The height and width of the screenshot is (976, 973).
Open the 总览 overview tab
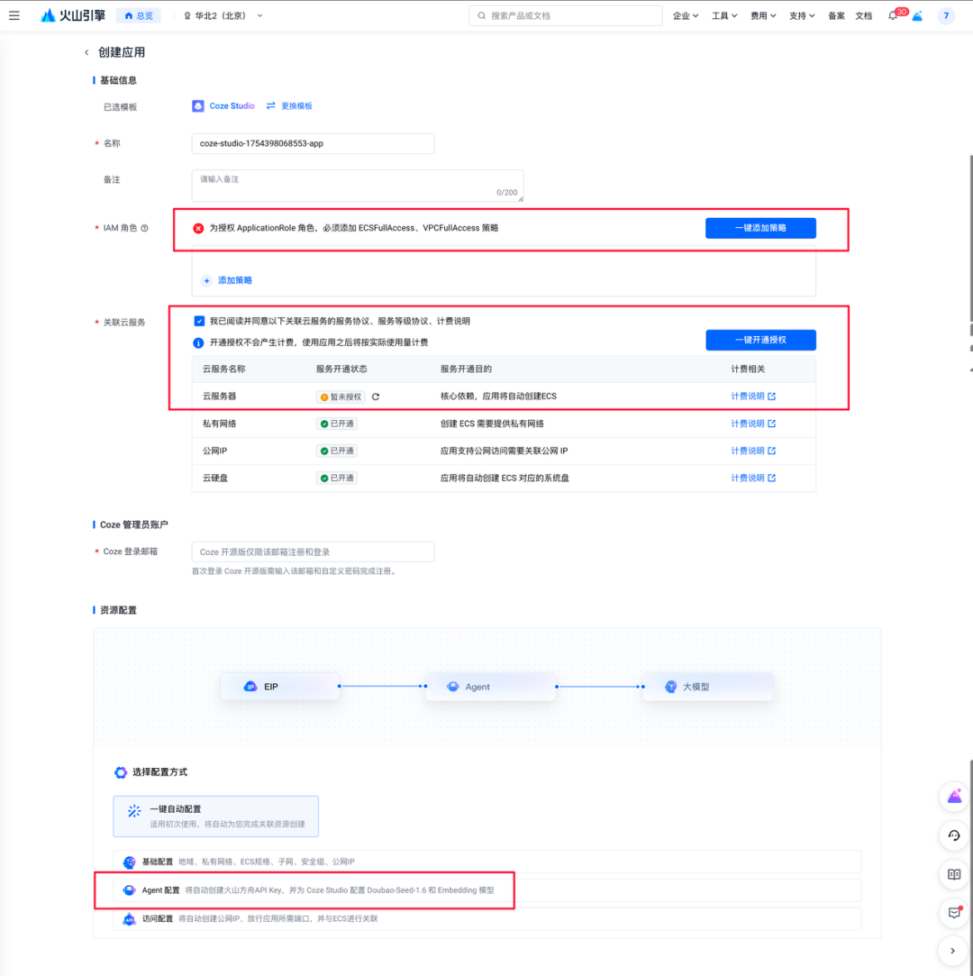(139, 15)
